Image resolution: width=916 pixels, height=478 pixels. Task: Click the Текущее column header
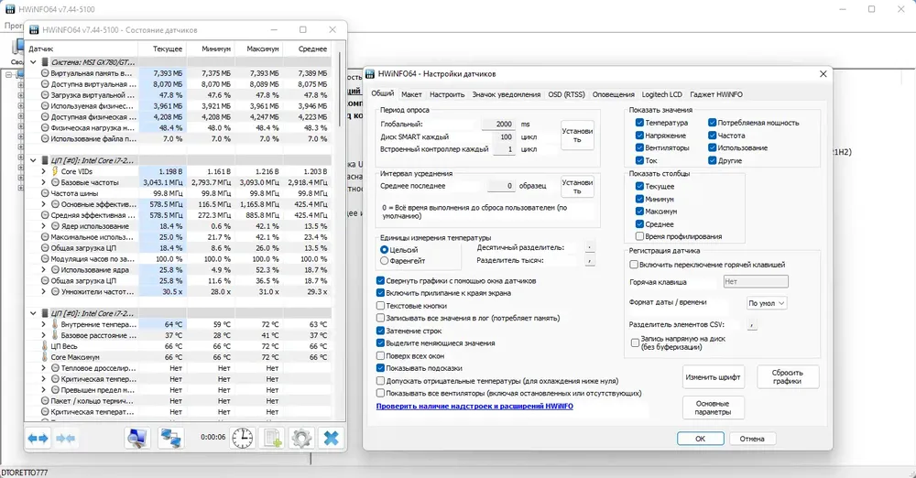point(162,49)
